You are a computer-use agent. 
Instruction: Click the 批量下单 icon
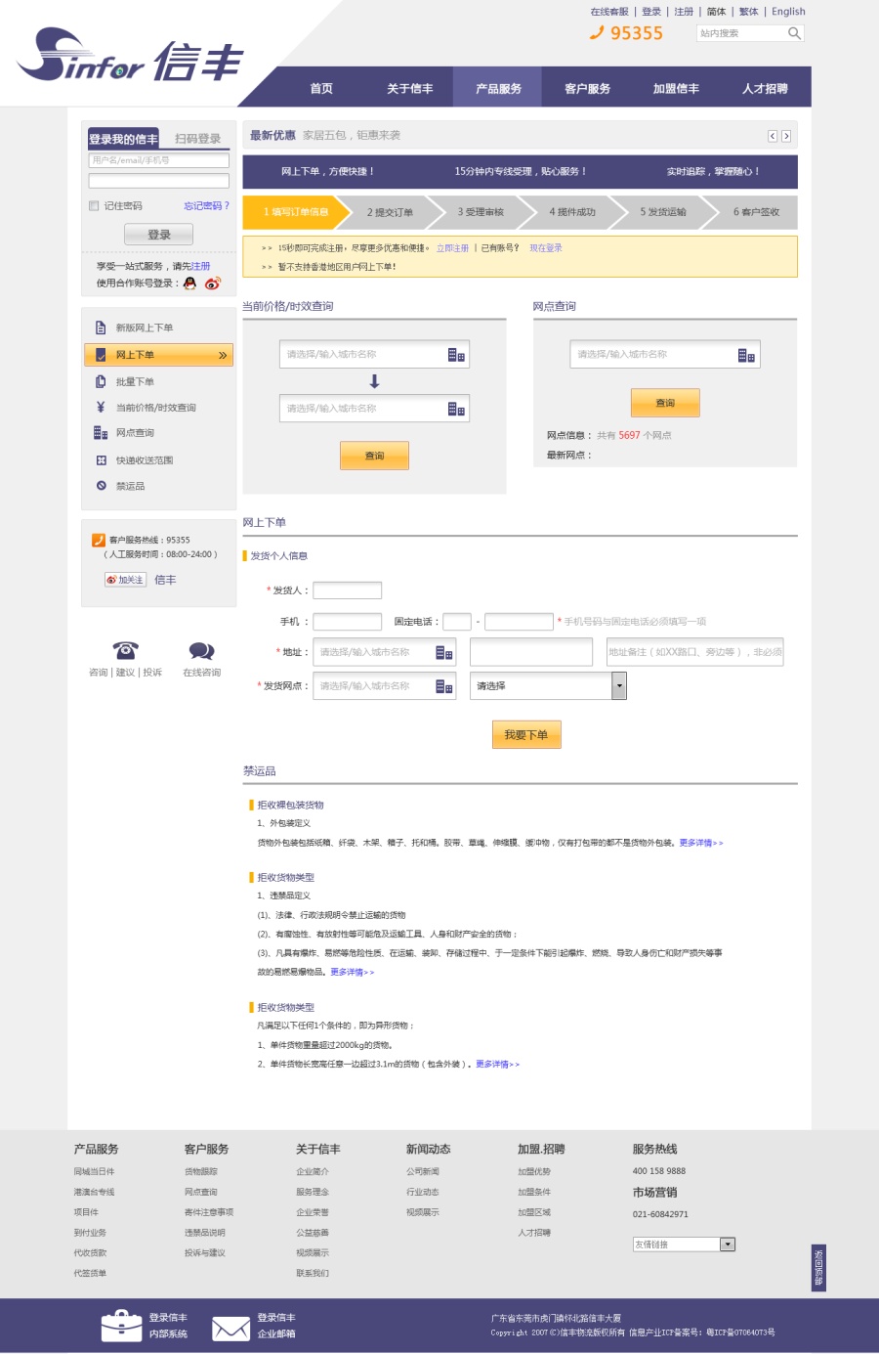[x=101, y=382]
